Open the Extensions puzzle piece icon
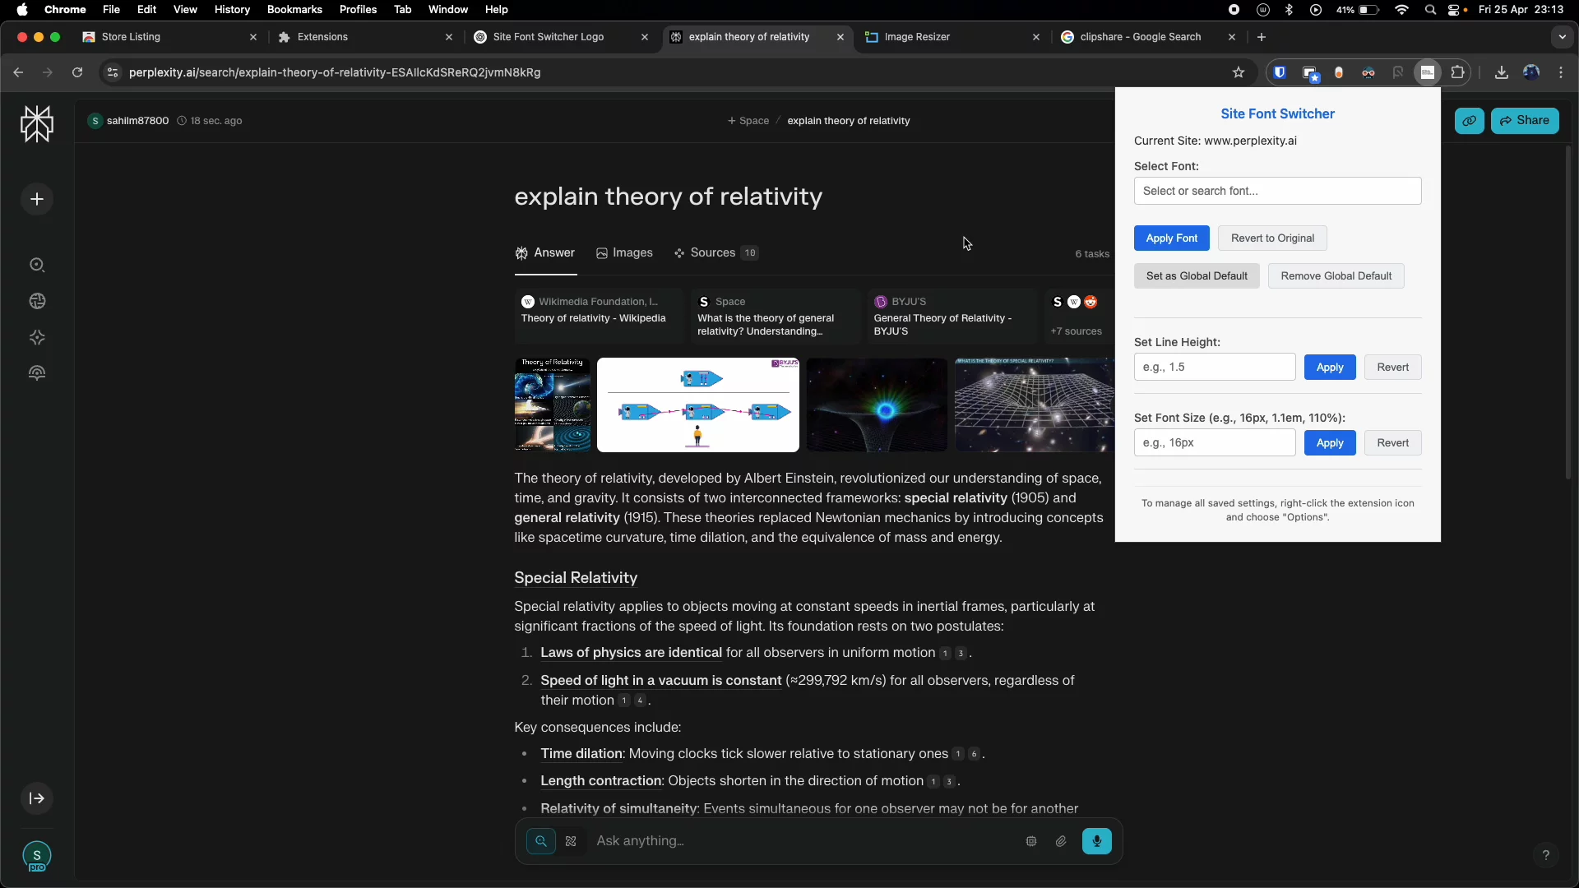 (1458, 72)
